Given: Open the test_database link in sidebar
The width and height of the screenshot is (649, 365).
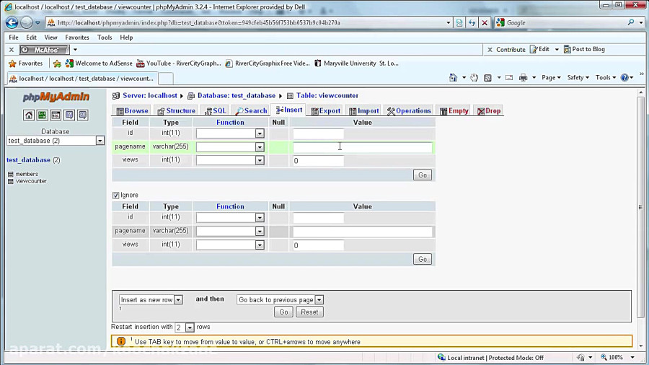Looking at the screenshot, I should click(x=28, y=160).
